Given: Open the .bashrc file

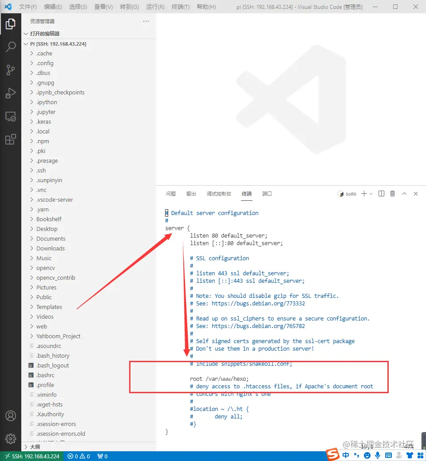Looking at the screenshot, I should tap(89, 375).
